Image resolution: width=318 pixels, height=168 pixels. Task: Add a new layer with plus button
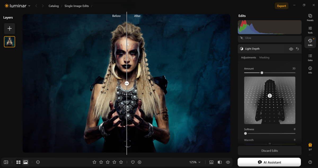pos(10,29)
